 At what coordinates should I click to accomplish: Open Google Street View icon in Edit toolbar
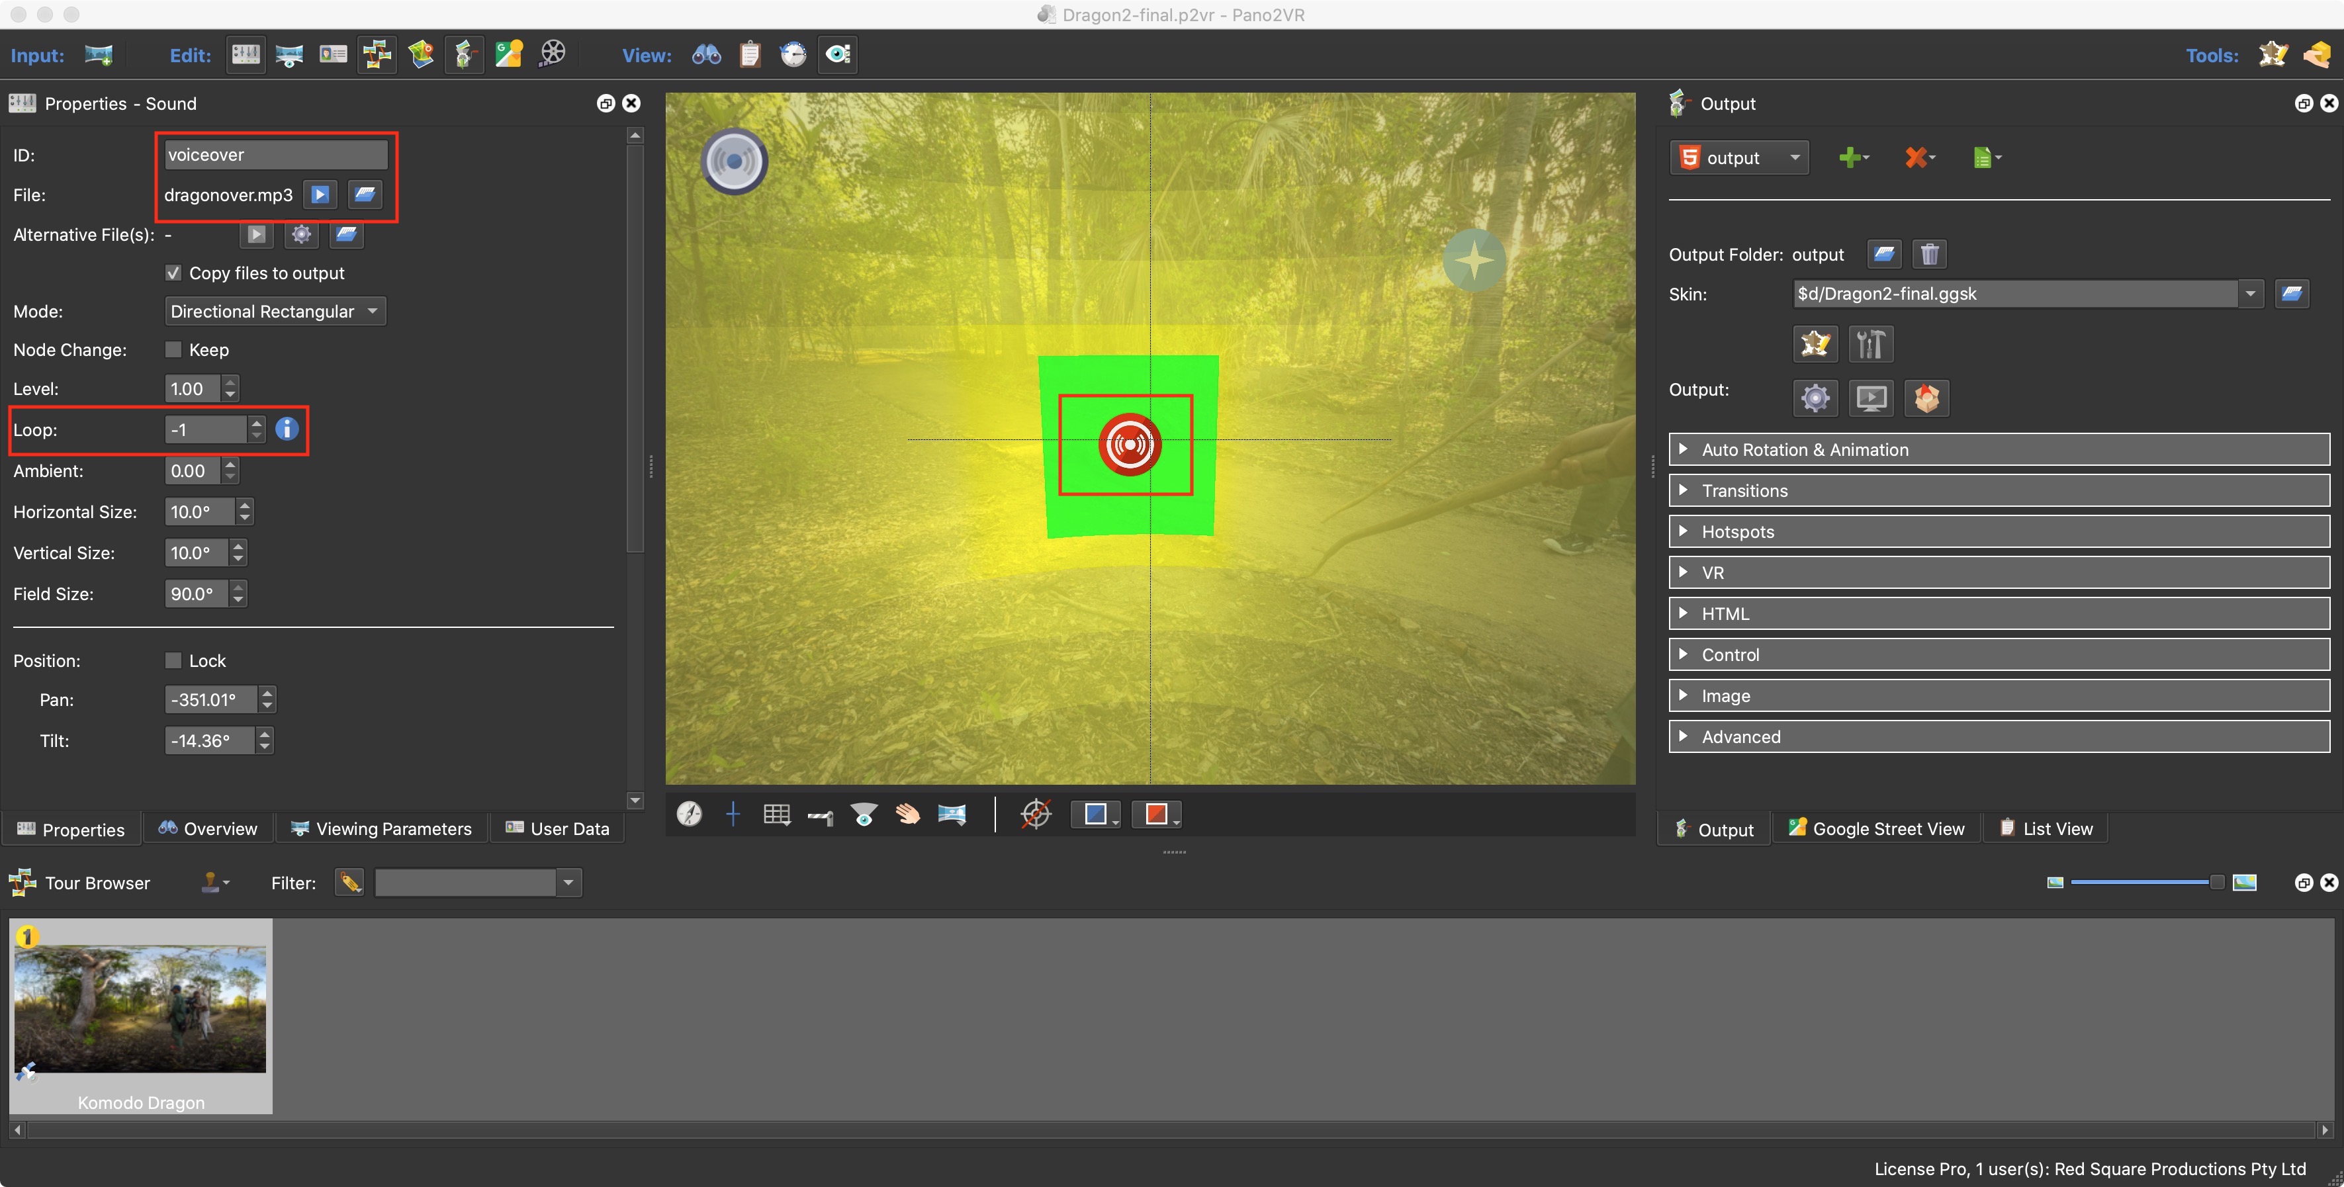(509, 54)
